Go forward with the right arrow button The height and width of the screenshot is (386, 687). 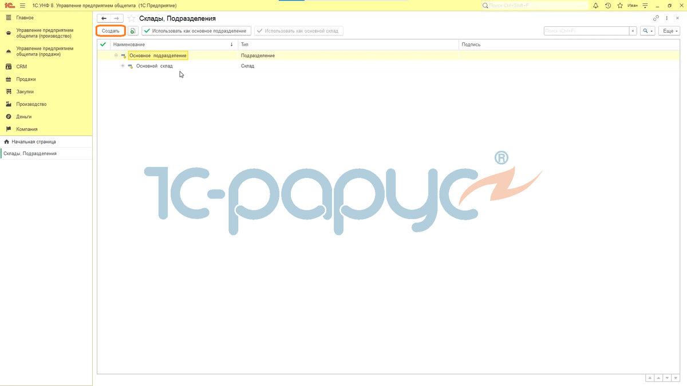116,18
